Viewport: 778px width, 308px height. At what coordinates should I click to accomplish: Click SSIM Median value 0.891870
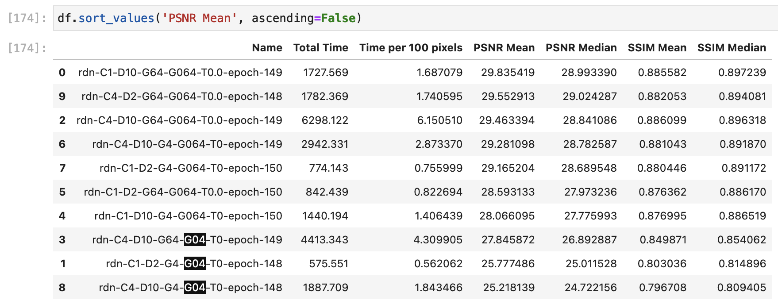[x=743, y=144]
